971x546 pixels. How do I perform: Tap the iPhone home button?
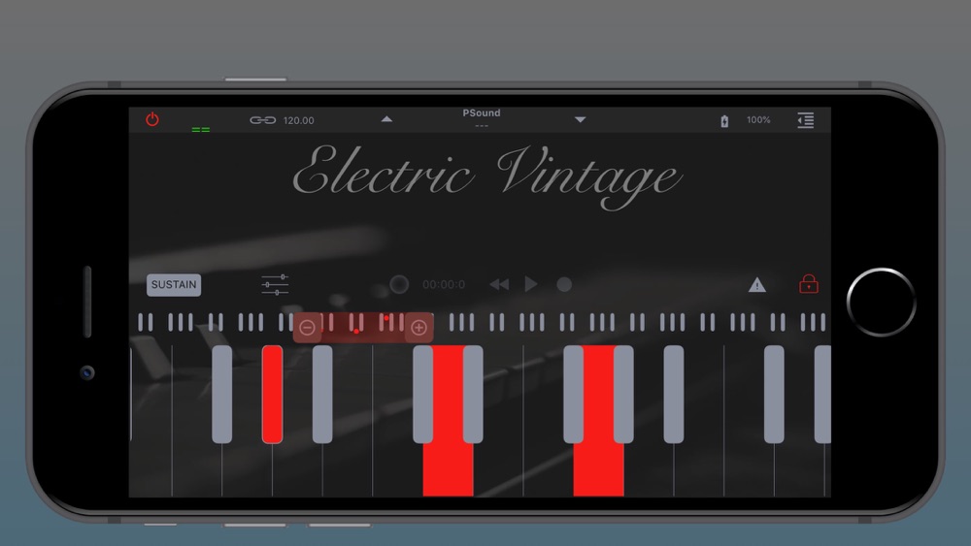(882, 303)
